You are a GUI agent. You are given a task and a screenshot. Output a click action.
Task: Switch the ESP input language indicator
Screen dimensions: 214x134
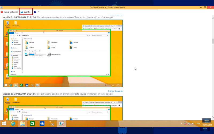[x=198, y=124]
